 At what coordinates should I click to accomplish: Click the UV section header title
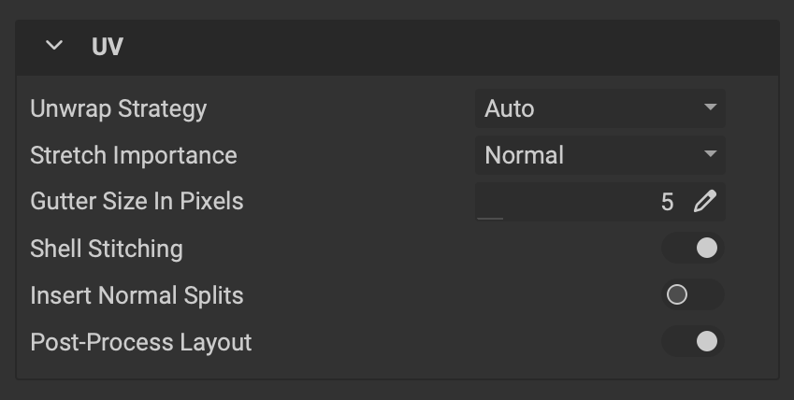click(108, 47)
